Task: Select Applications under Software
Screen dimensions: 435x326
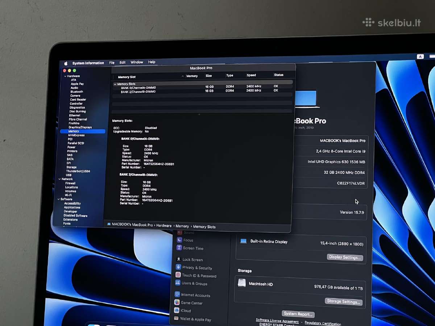Action: click(x=72, y=207)
